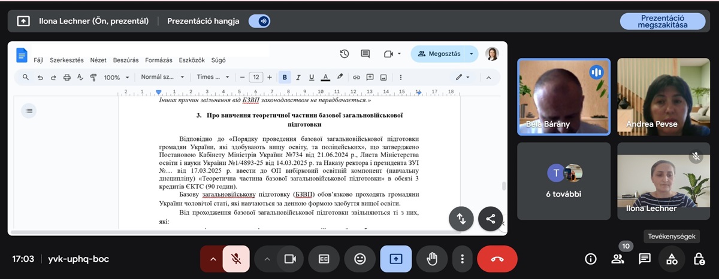Open the chat messages panel
Image resolution: width=719 pixels, height=279 pixels.
click(x=645, y=259)
